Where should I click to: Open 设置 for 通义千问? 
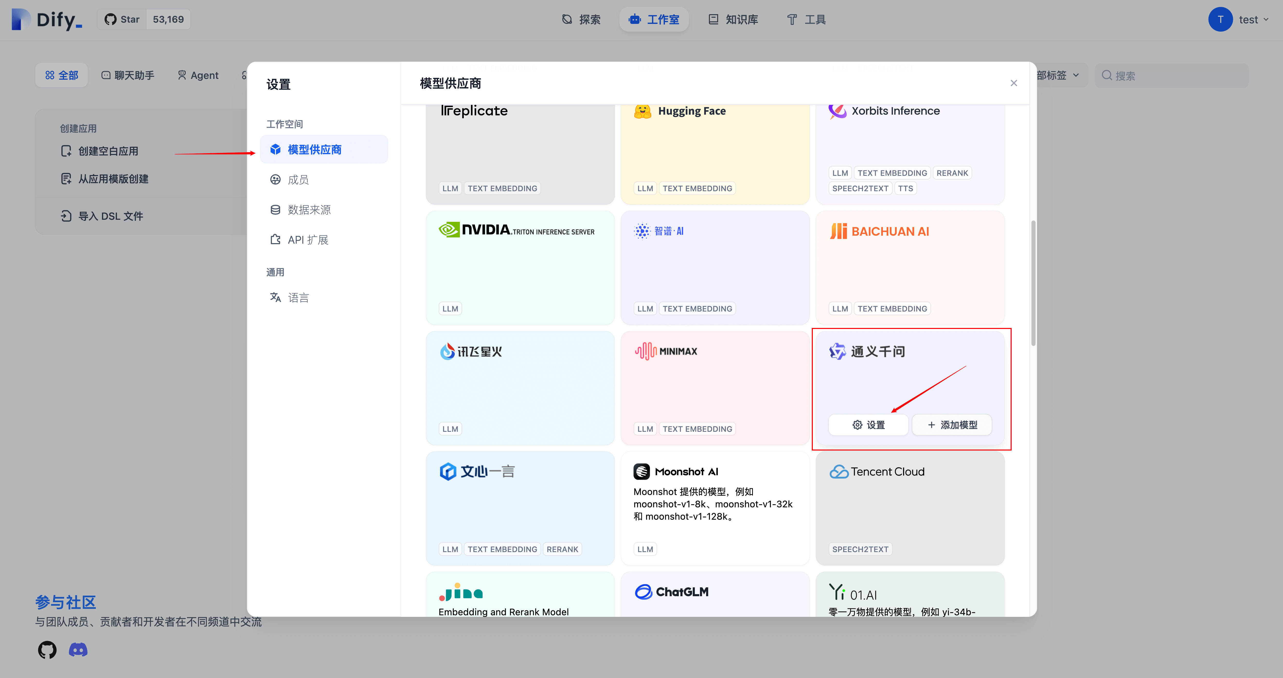(x=868, y=425)
